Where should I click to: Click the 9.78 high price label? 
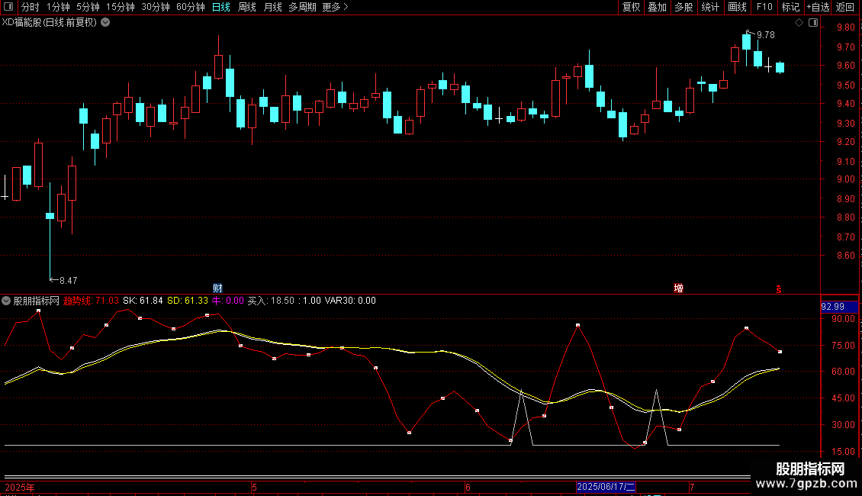pos(766,35)
